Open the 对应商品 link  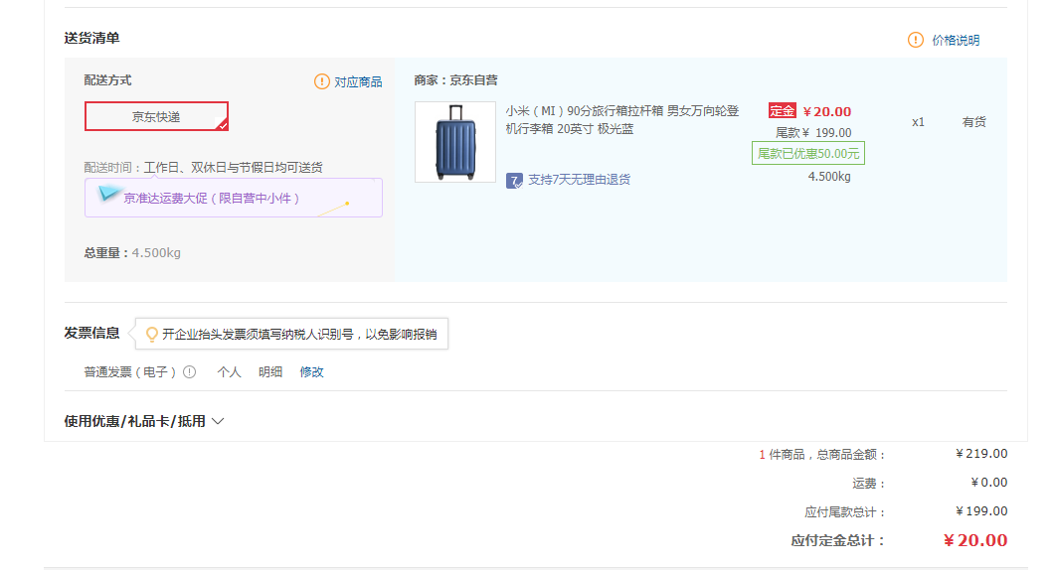coord(358,81)
